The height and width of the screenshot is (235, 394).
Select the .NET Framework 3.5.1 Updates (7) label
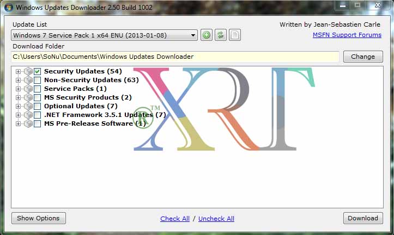point(105,115)
